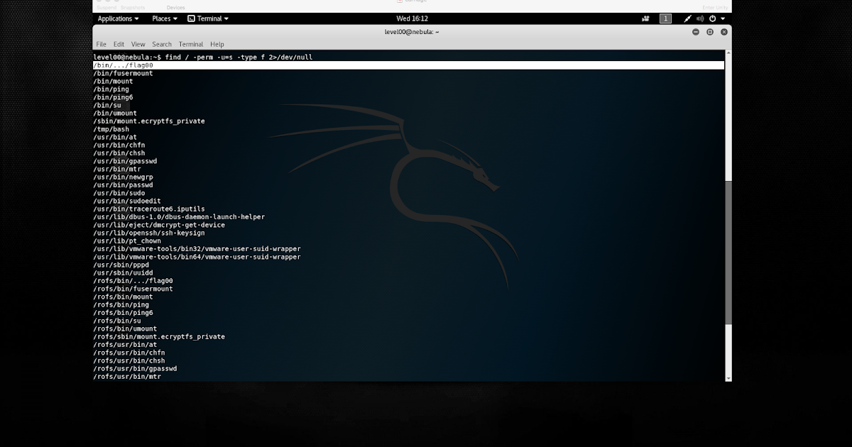Click the Wed 16:12 clock in top panel
852x447 pixels.
point(412,18)
